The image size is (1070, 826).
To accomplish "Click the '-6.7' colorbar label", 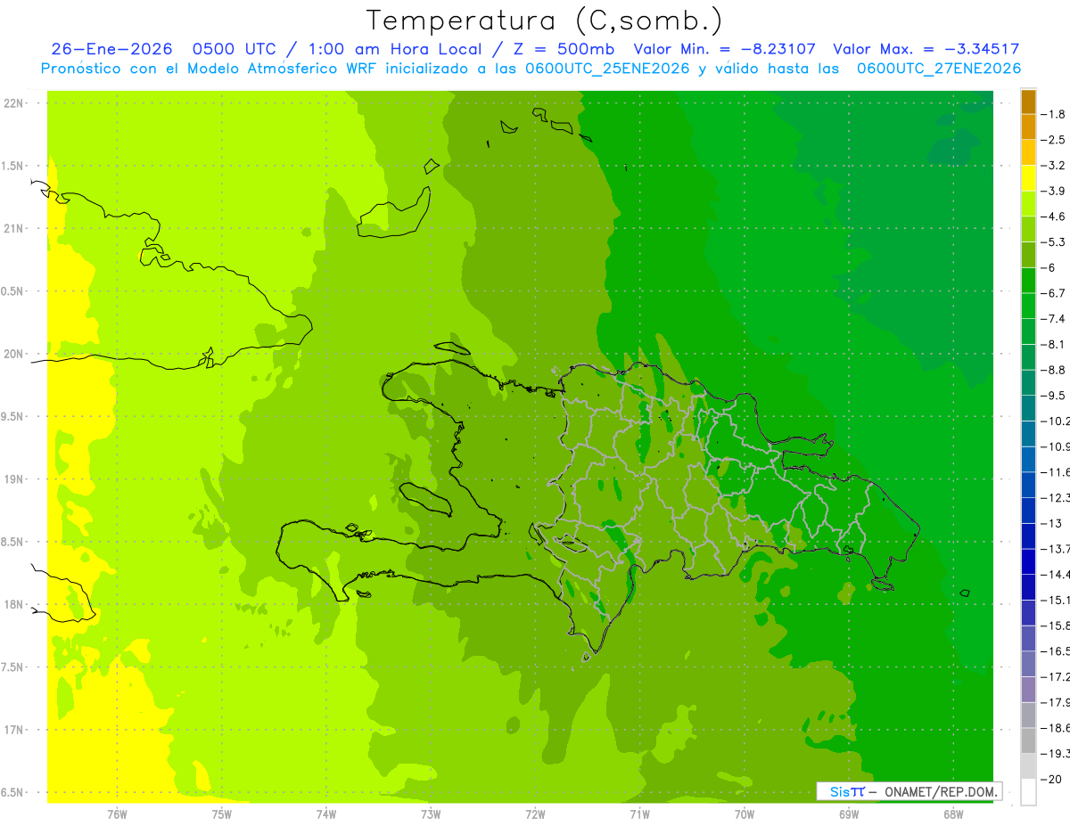I will coord(1055,293).
